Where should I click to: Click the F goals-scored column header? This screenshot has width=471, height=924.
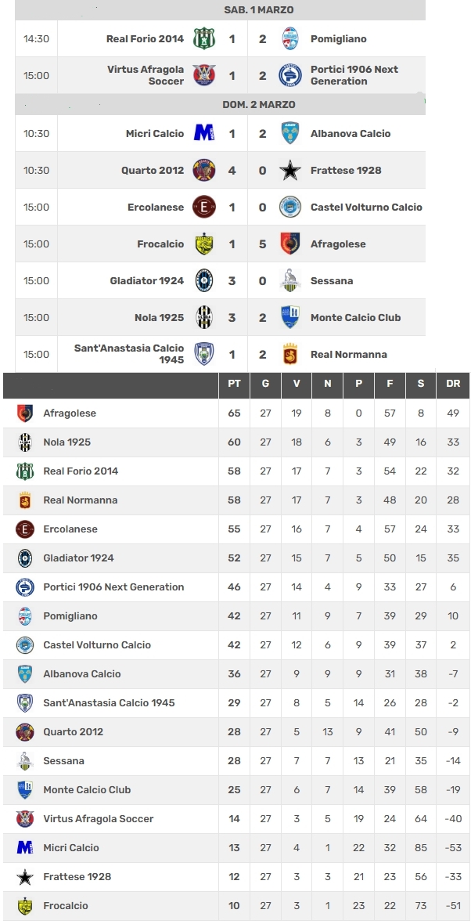coord(390,384)
